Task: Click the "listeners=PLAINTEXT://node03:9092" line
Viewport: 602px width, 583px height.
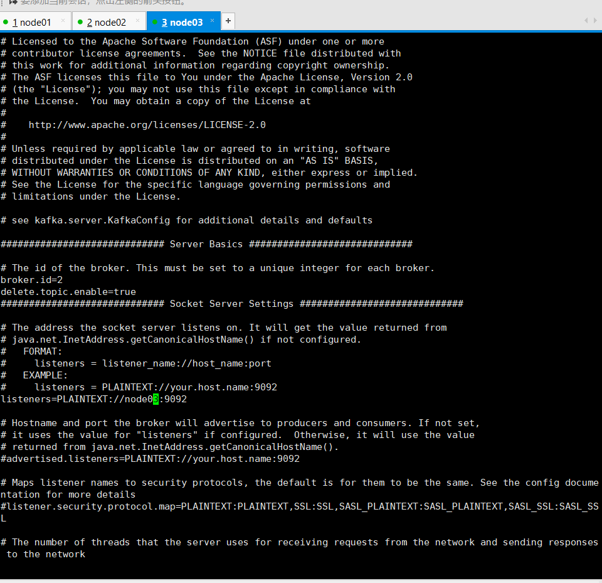Action: 93,399
